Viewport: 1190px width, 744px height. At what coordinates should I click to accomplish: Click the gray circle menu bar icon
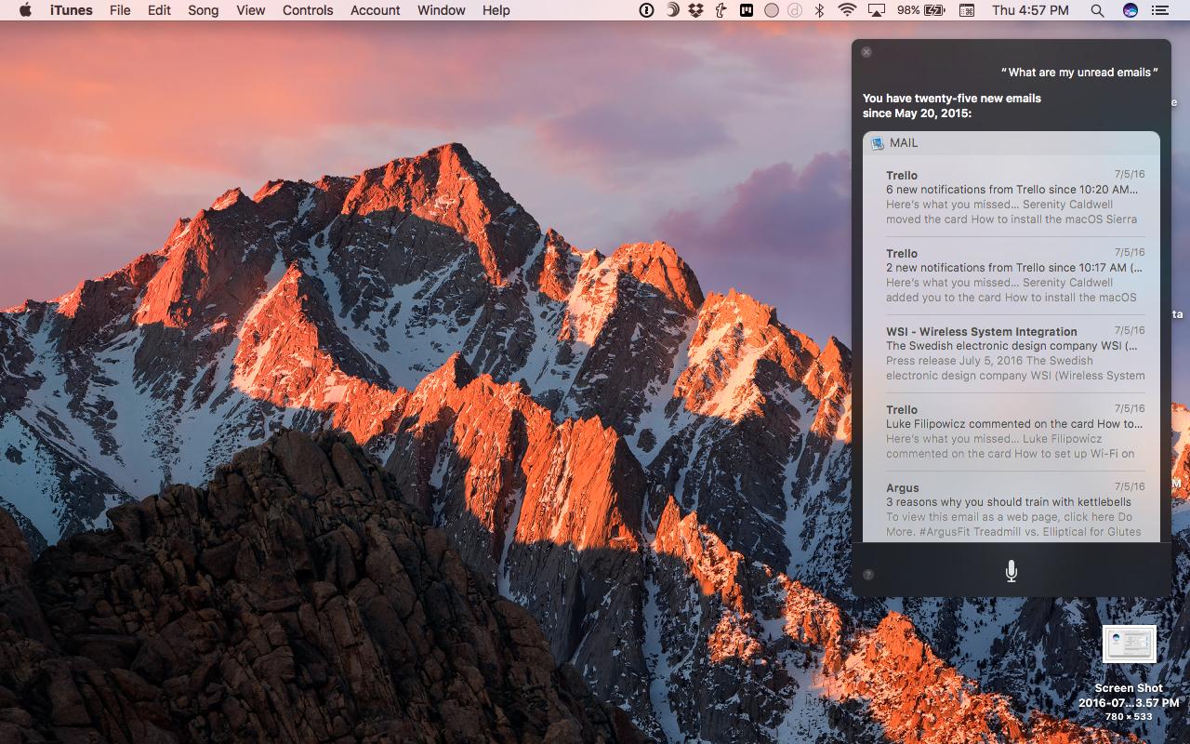pyautogui.click(x=772, y=10)
